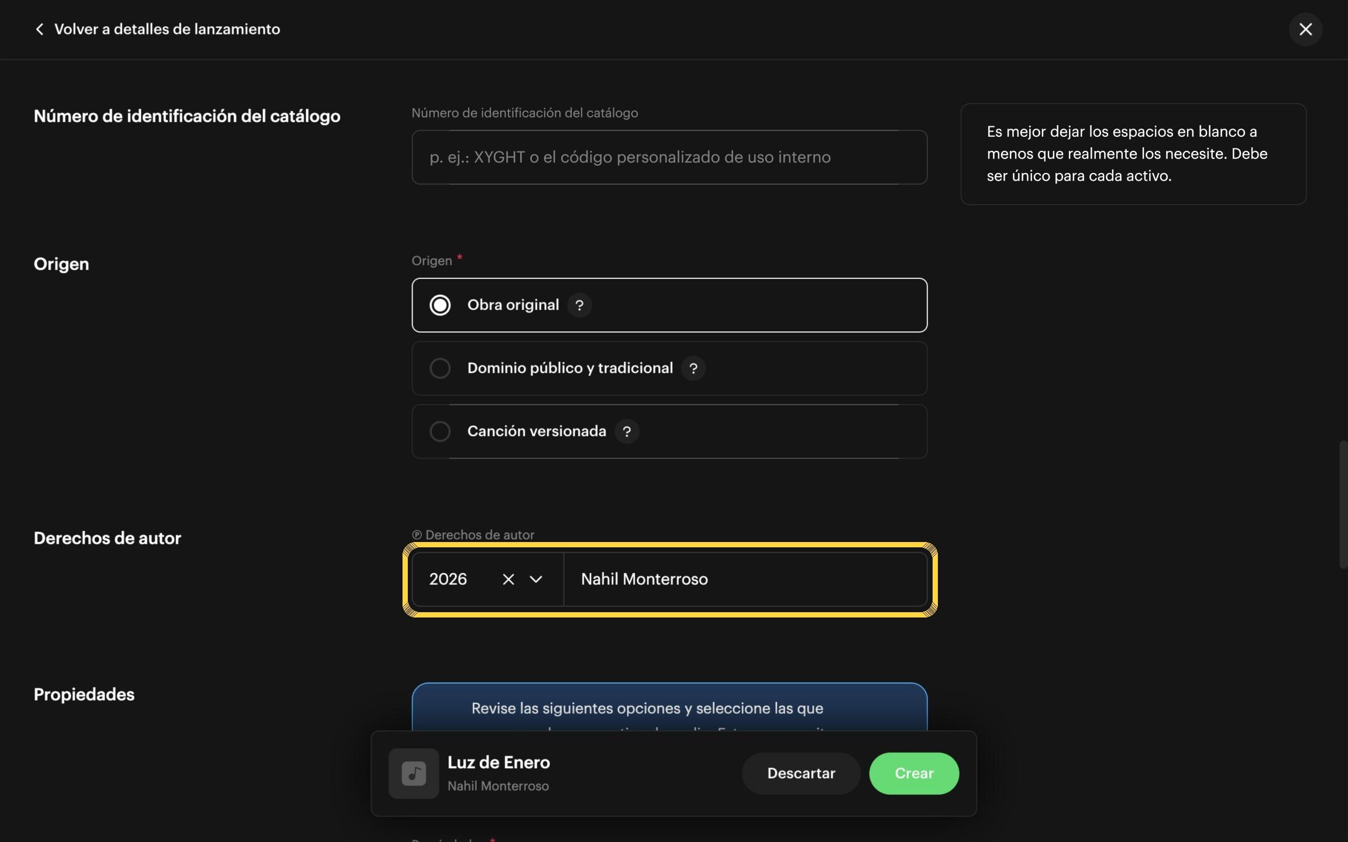Focus the catalog identification number field
Image resolution: width=1348 pixels, height=842 pixels.
point(669,157)
